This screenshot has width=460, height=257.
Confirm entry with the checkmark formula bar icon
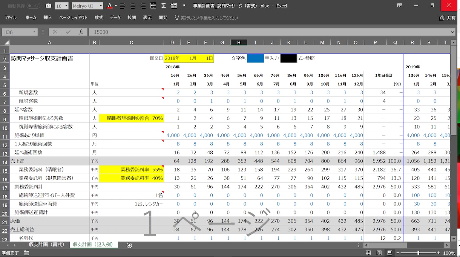[x=68, y=32]
